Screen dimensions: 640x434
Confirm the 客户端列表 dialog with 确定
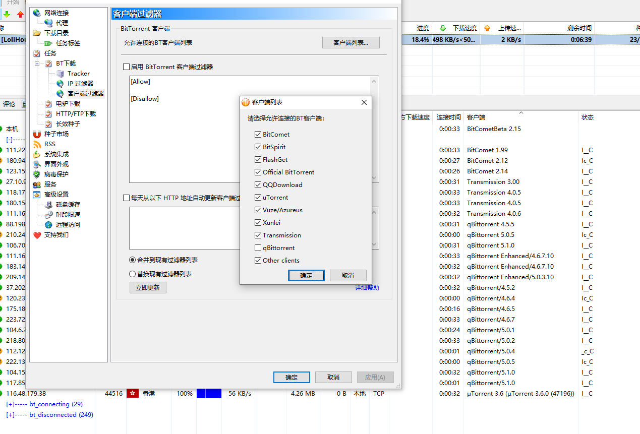[x=306, y=275]
